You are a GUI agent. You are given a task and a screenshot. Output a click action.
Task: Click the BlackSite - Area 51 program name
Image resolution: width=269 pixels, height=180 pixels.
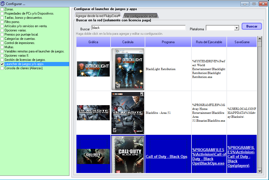point(158,113)
